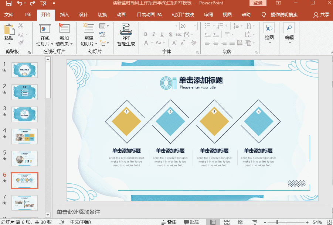Select slide 4 thumbnail in the panel
The width and height of the screenshot is (333, 225).
24,136
